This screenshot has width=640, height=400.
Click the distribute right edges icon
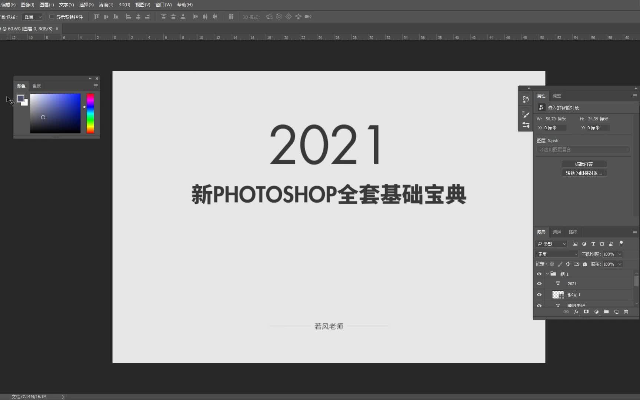coord(215,17)
